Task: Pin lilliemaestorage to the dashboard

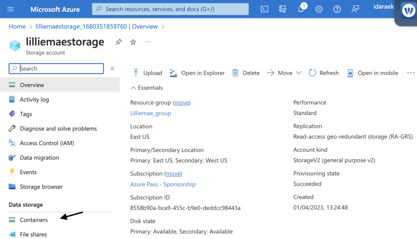Action: [118, 42]
